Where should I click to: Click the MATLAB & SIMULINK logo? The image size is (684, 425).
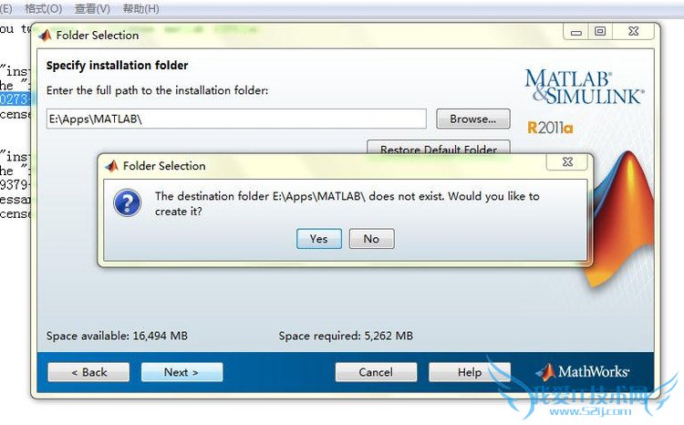tap(585, 87)
